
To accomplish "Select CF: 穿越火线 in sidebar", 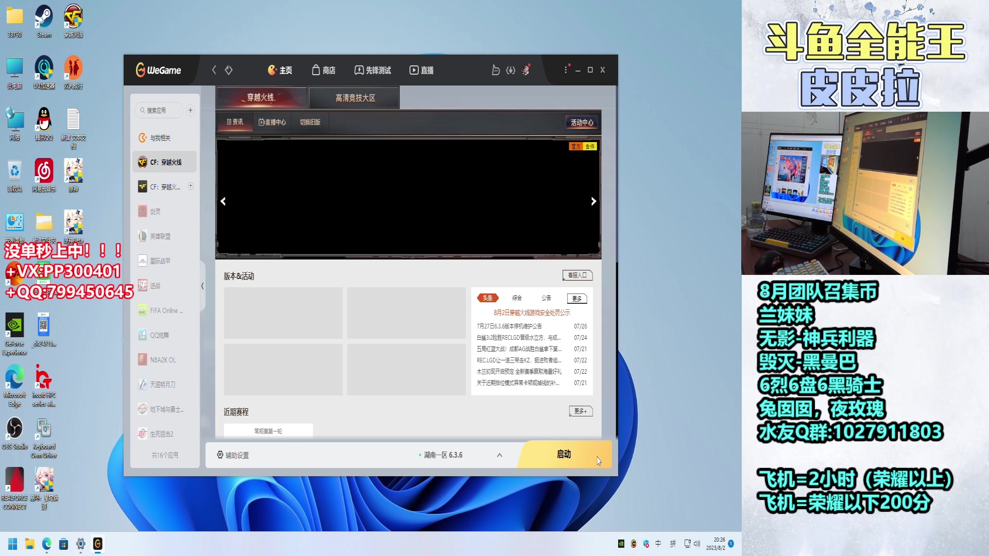I will pyautogui.click(x=164, y=162).
